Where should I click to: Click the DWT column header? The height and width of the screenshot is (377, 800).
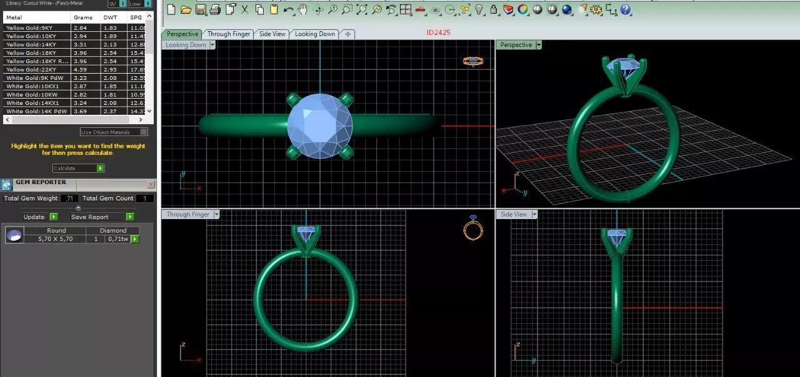(114, 17)
